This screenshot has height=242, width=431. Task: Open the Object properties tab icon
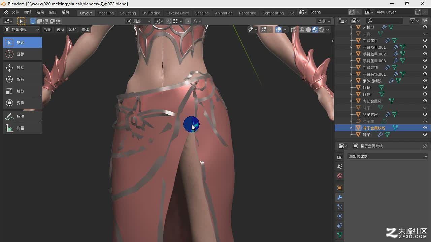[x=340, y=188]
